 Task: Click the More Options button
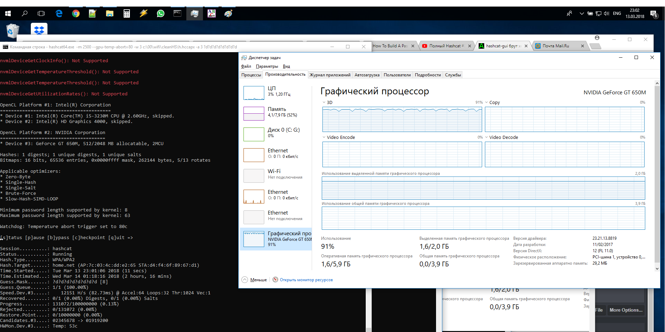coord(626,310)
